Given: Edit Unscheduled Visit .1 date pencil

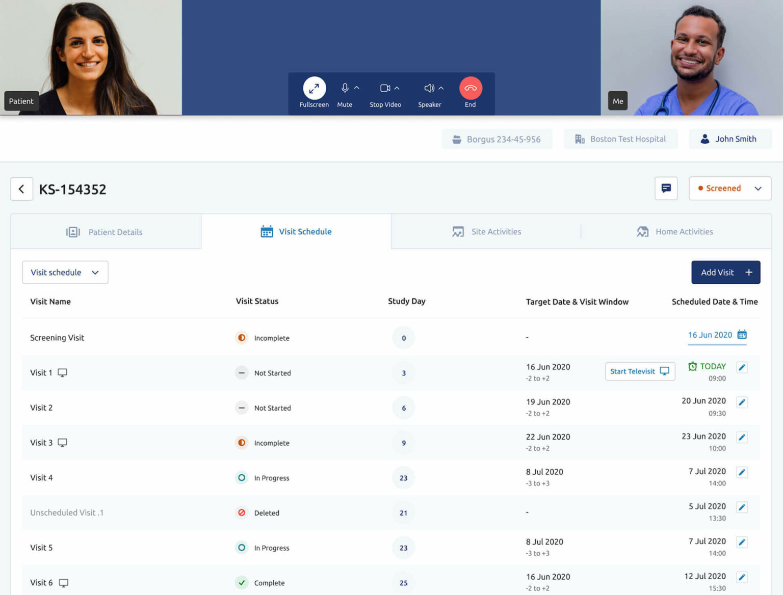Looking at the screenshot, I should click(742, 507).
